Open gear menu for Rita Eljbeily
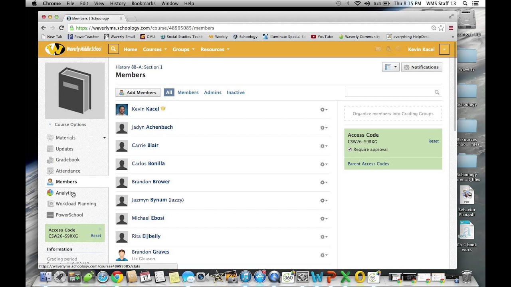 tap(324, 237)
